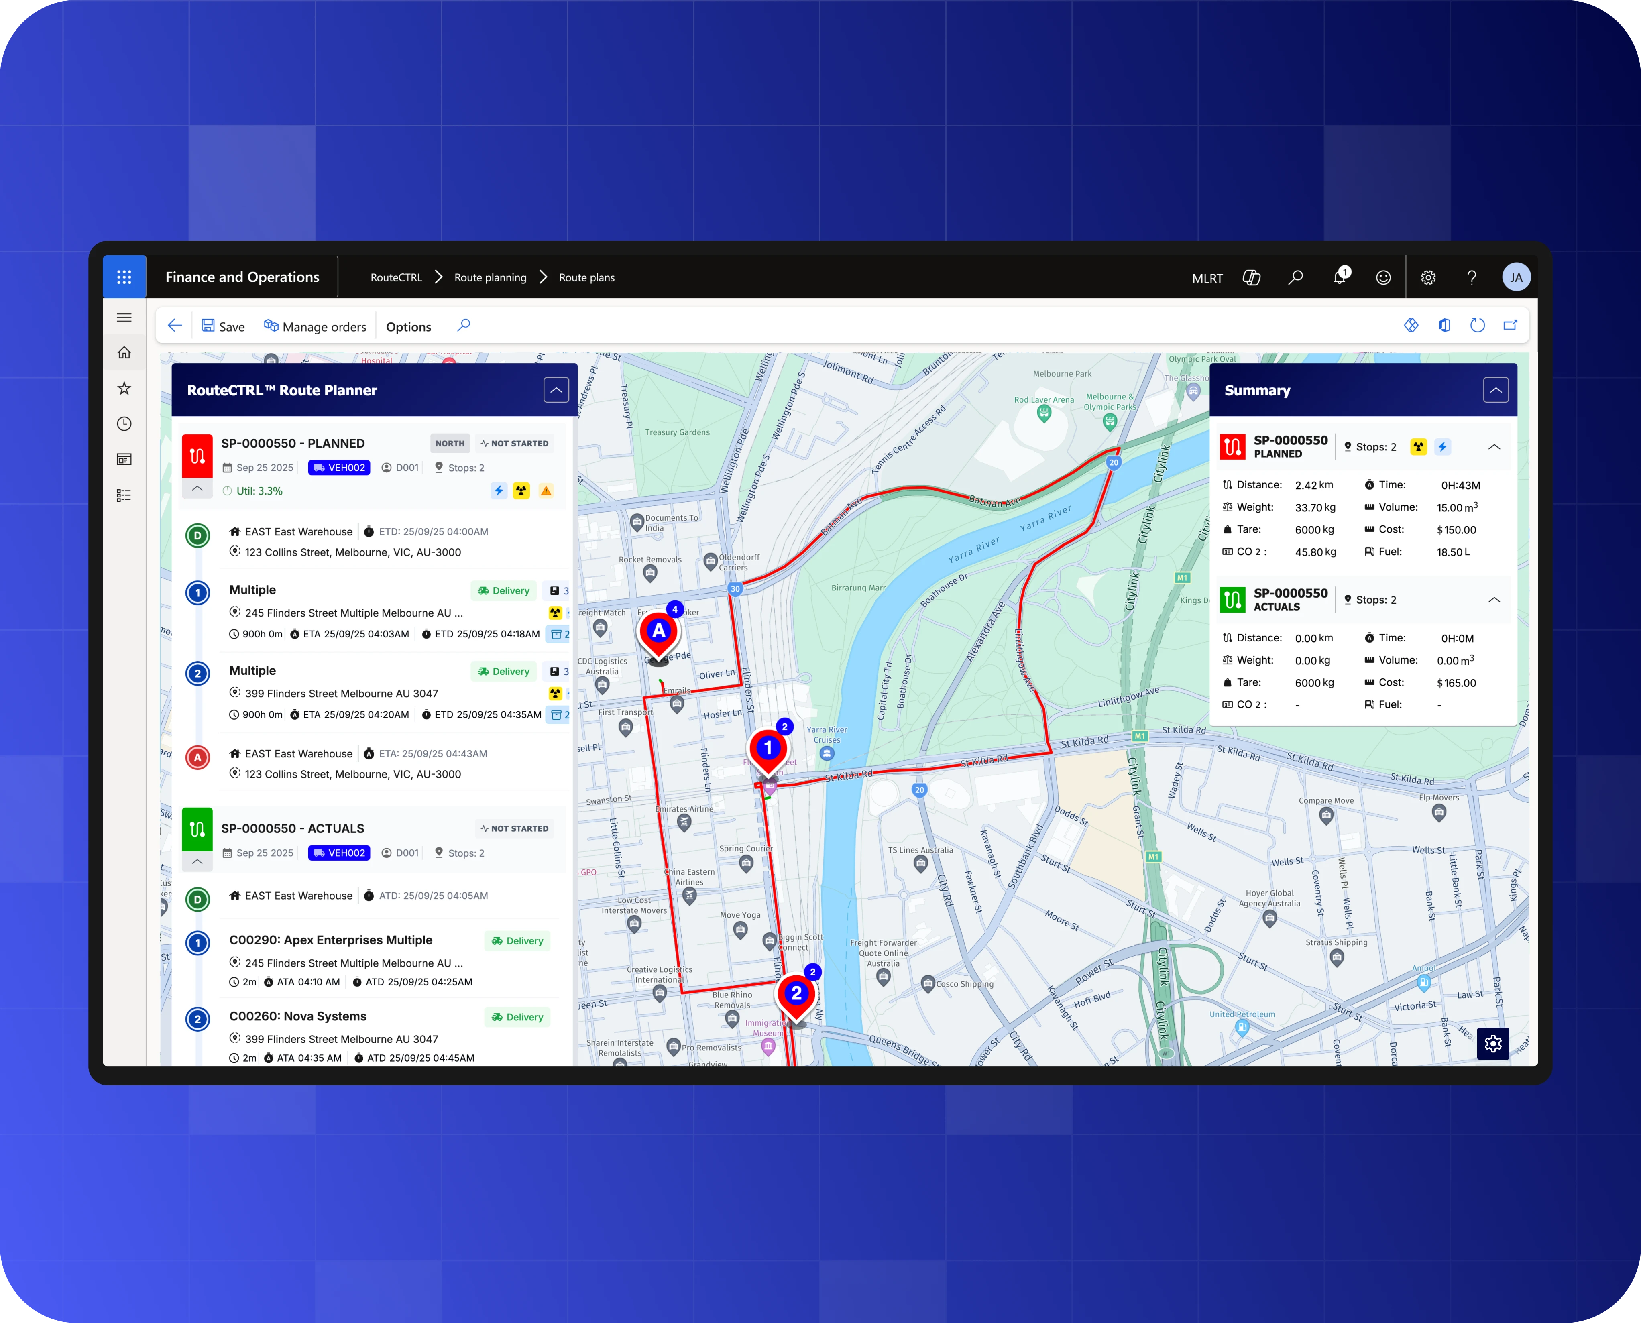This screenshot has width=1641, height=1323.
Task: Open the JA user account avatar
Action: pos(1516,277)
